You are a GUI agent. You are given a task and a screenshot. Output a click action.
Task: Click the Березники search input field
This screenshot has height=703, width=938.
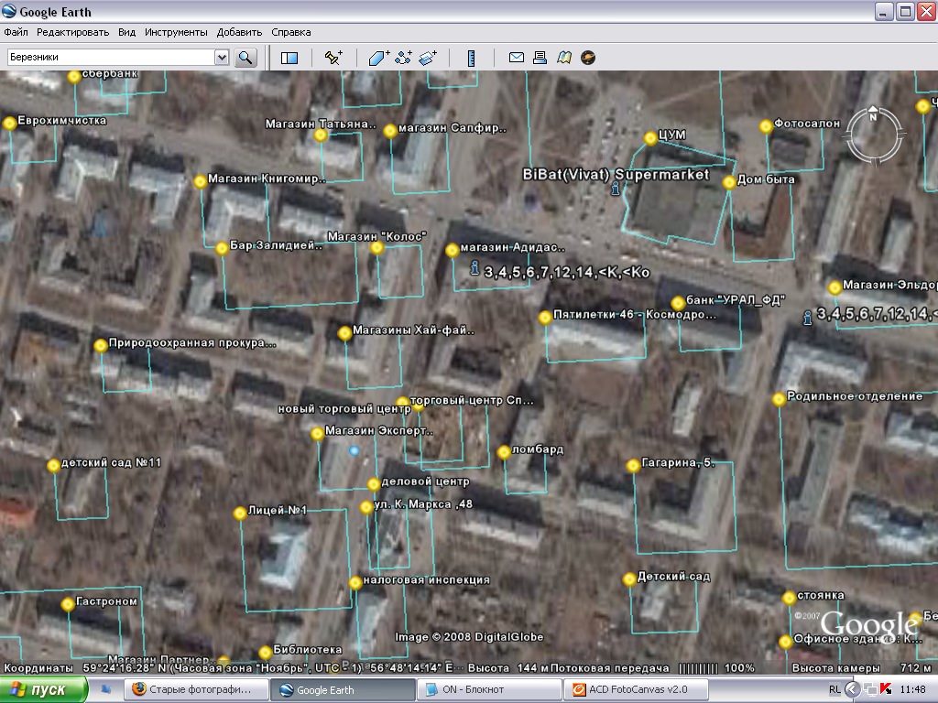[110, 58]
